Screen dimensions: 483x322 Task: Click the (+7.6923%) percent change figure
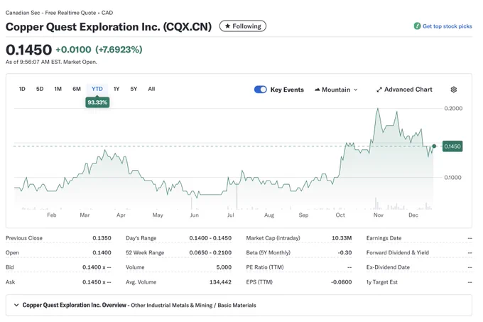tap(119, 50)
